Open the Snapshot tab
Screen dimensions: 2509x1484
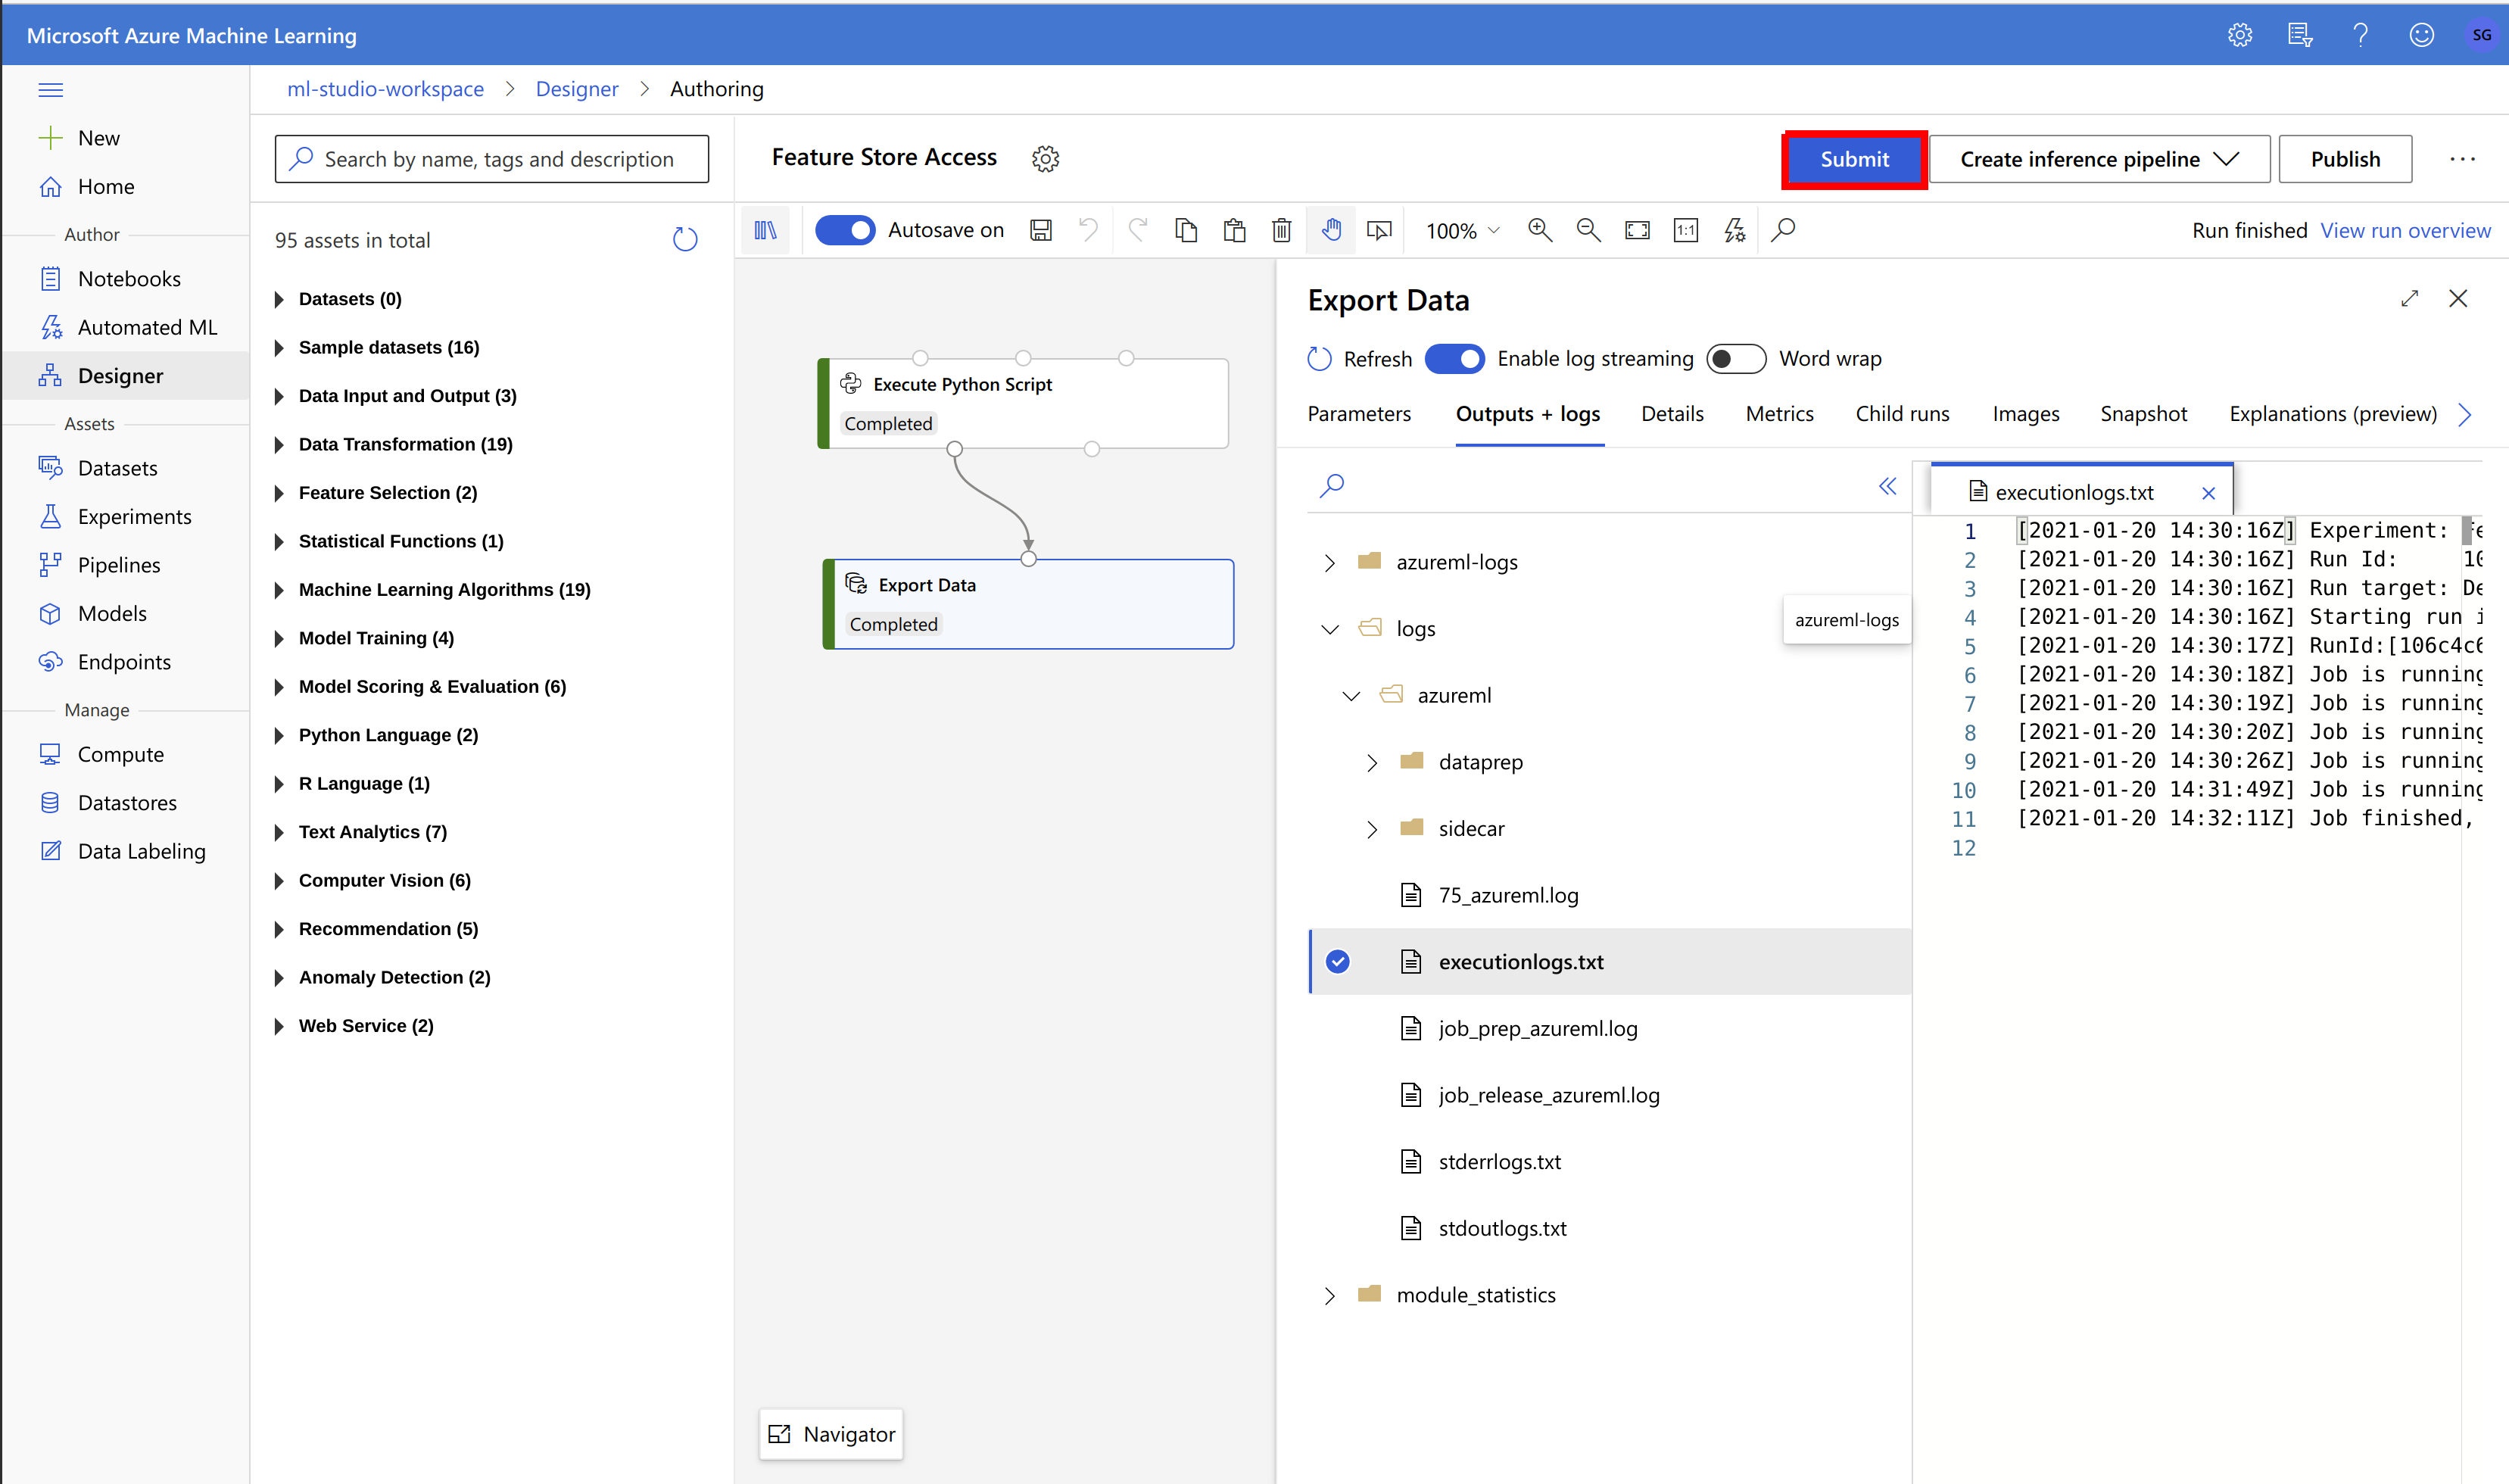click(2143, 414)
